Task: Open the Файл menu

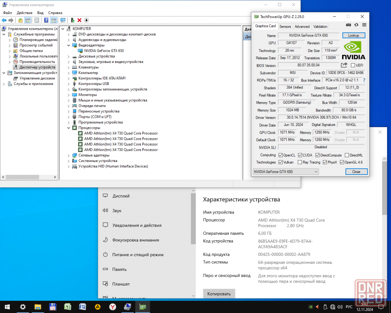Action: [7, 13]
